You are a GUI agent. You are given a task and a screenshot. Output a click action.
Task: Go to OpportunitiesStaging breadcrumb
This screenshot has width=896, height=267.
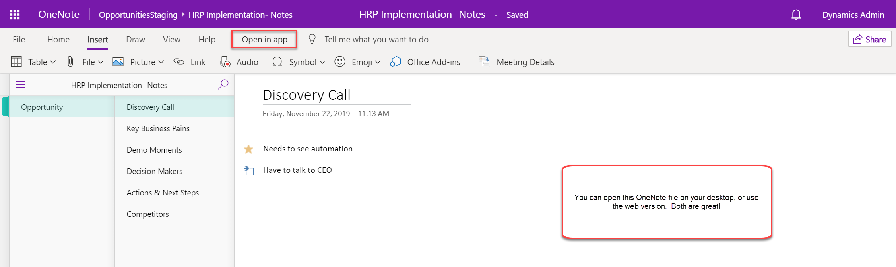tap(138, 15)
